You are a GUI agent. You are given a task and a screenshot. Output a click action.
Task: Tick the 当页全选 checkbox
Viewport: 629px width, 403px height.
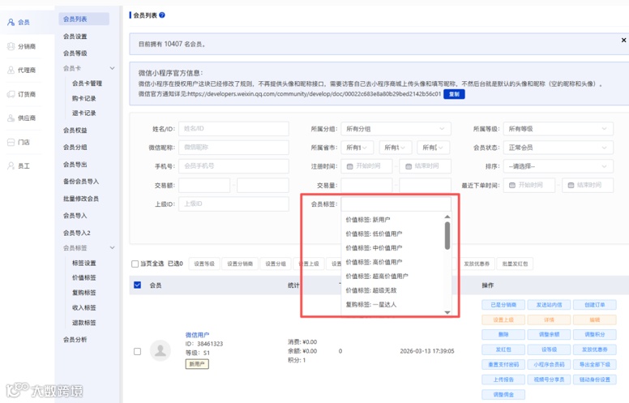click(135, 264)
